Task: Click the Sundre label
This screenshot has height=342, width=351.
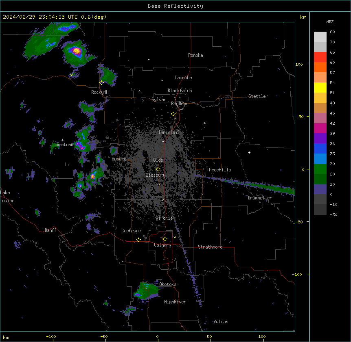Action: [x=119, y=159]
